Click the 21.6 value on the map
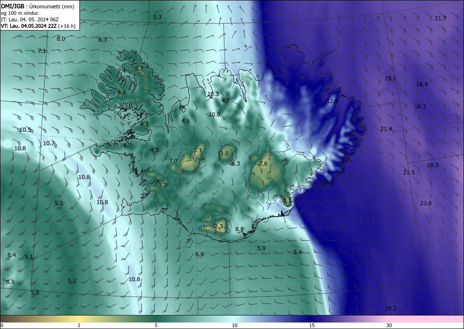Viewport: 464px width, 329px height. click(426, 203)
